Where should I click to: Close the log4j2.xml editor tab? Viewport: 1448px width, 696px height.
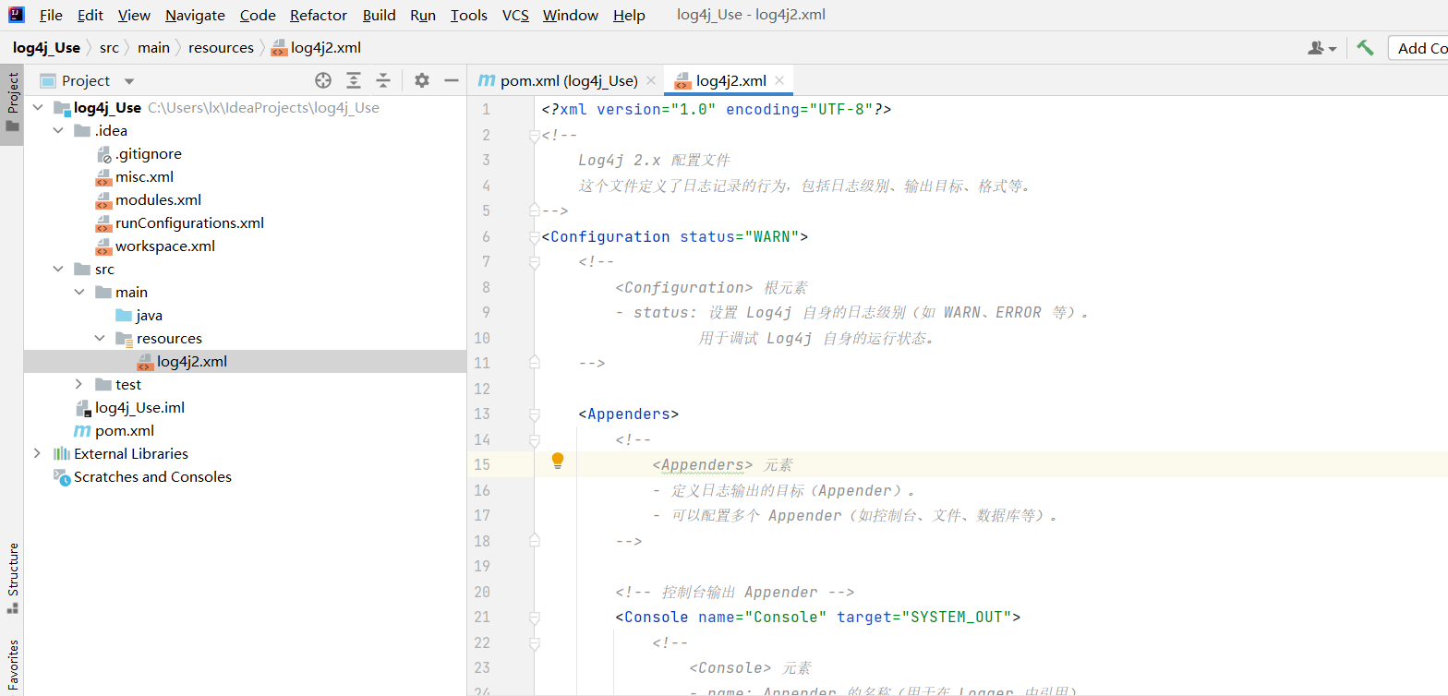pyautogui.click(x=780, y=81)
